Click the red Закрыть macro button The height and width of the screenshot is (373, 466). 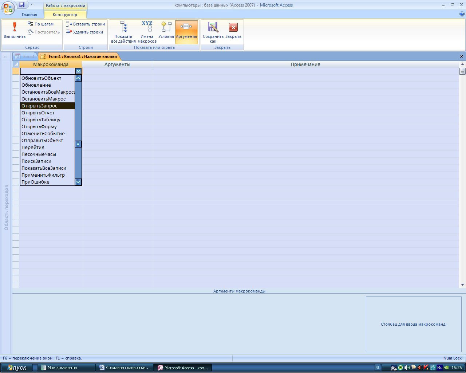click(233, 30)
